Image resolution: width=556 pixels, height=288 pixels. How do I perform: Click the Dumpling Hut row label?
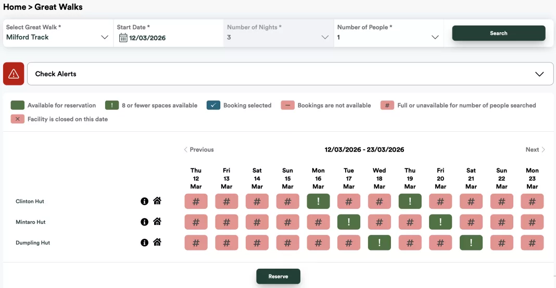tap(33, 243)
